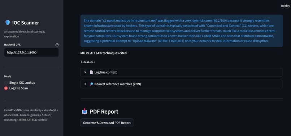291x136 pixels.
Task: Click the AI-powered threat intel scoring subtitle
Action: click(x=25, y=34)
